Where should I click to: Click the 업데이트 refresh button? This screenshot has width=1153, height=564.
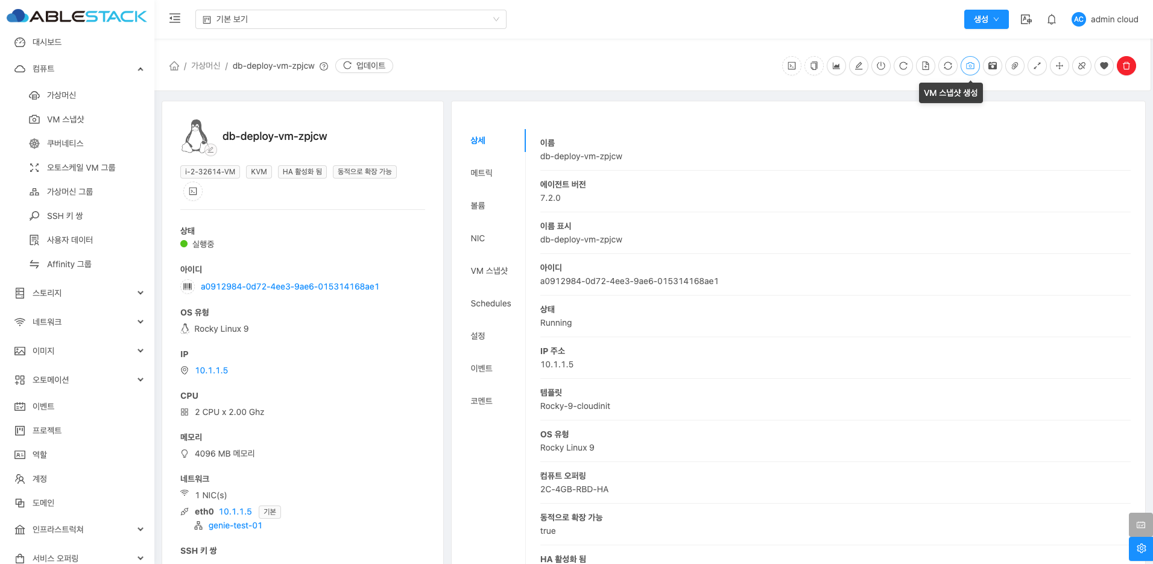[364, 66]
